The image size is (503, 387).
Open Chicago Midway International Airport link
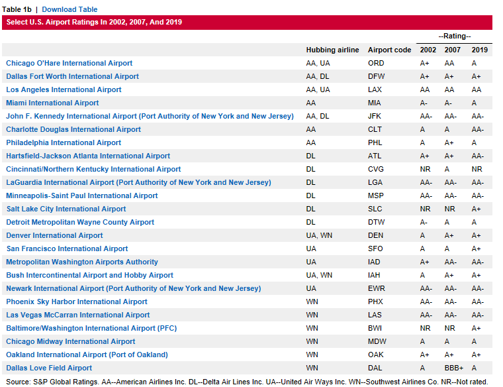[71, 341]
